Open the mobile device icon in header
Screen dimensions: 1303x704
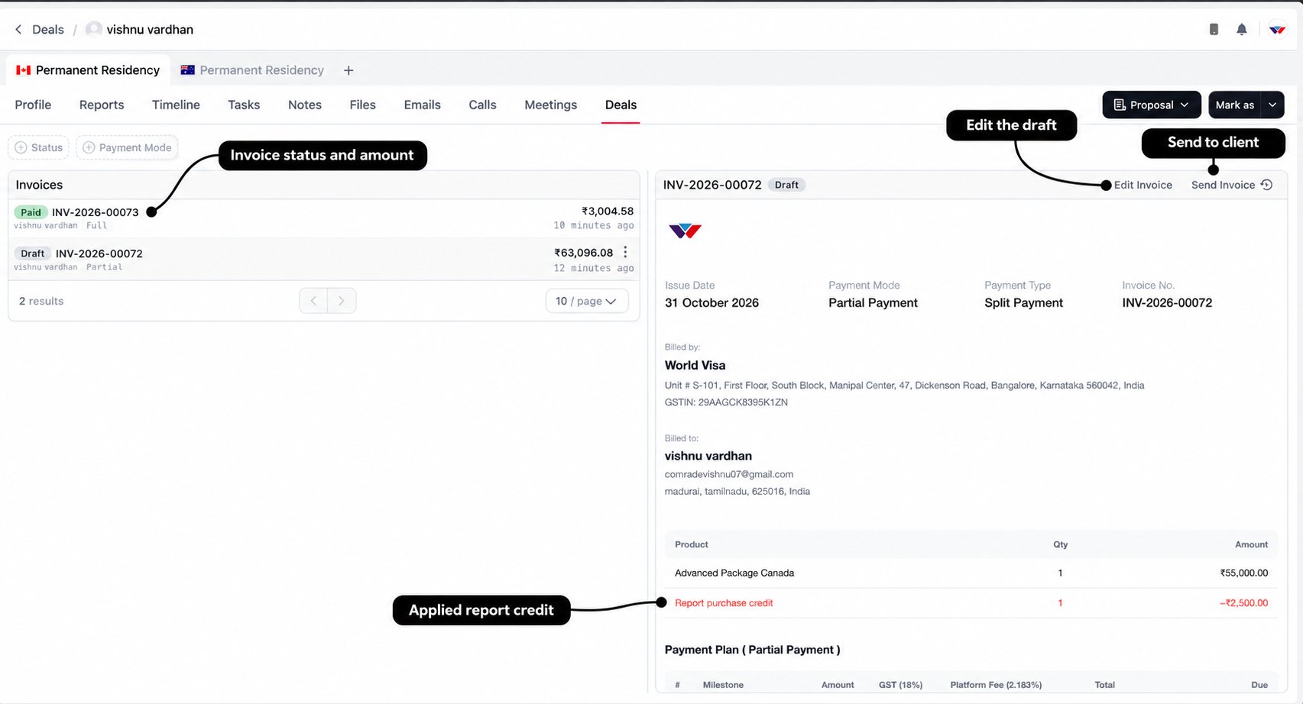[1214, 30]
